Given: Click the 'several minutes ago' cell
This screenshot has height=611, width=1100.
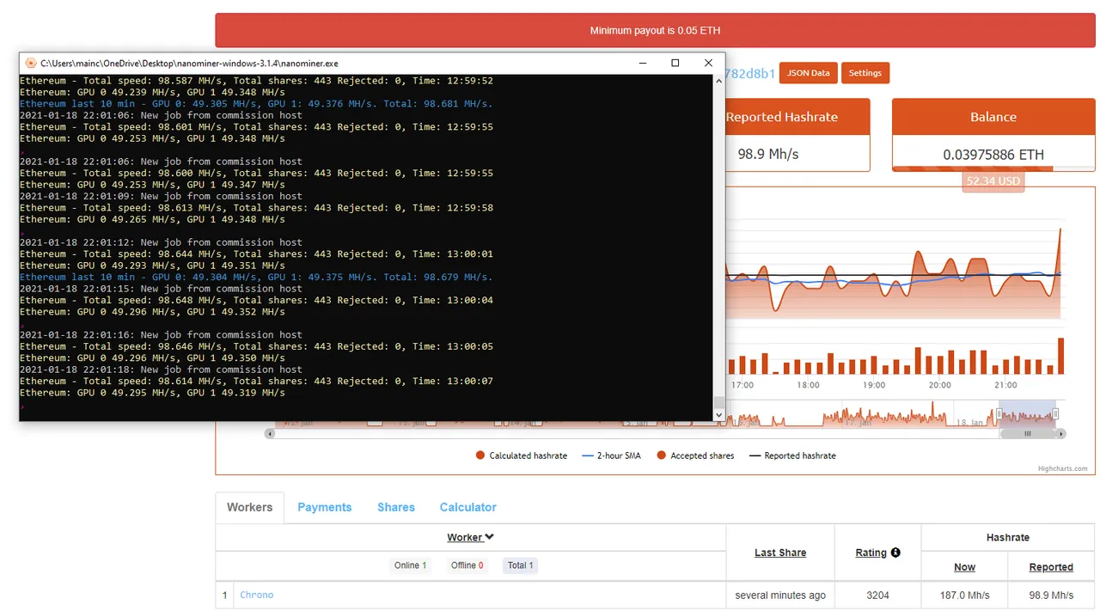Looking at the screenshot, I should point(780,595).
